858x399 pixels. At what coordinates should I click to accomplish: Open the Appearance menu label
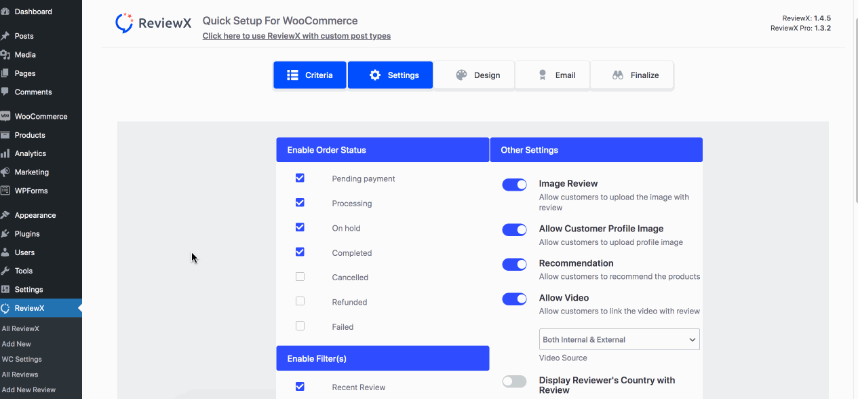coord(35,215)
